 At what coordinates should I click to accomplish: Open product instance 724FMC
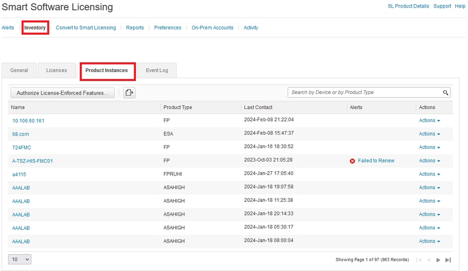[x=22, y=147]
